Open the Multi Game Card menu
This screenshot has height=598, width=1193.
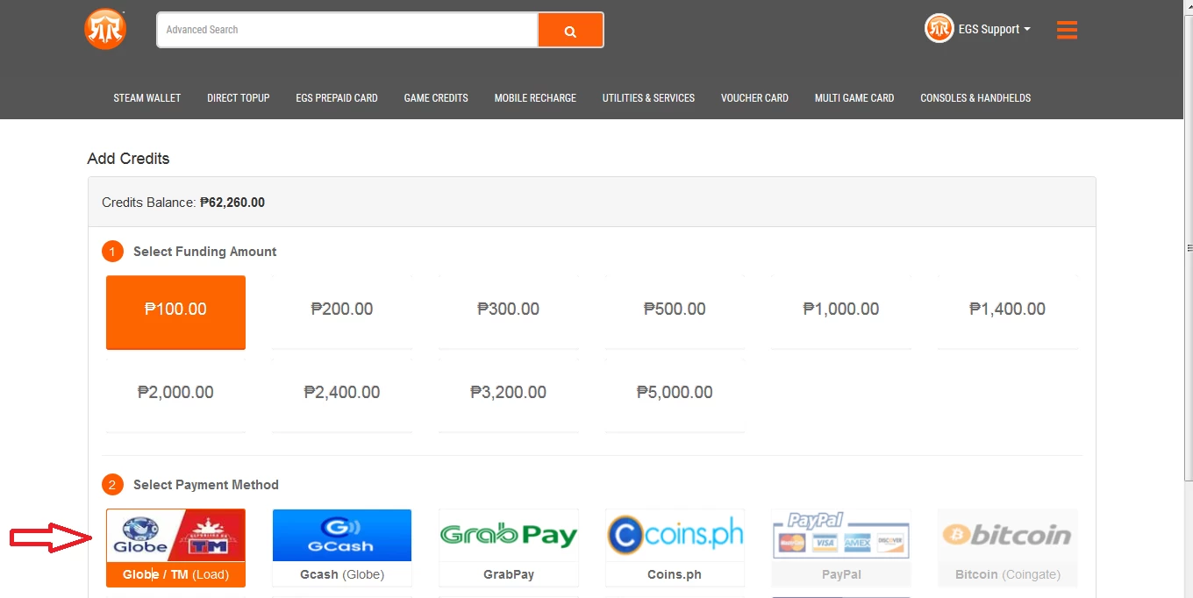coord(854,98)
